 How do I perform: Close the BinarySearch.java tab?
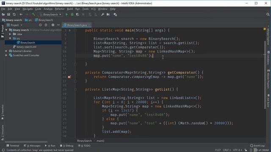point(89,25)
